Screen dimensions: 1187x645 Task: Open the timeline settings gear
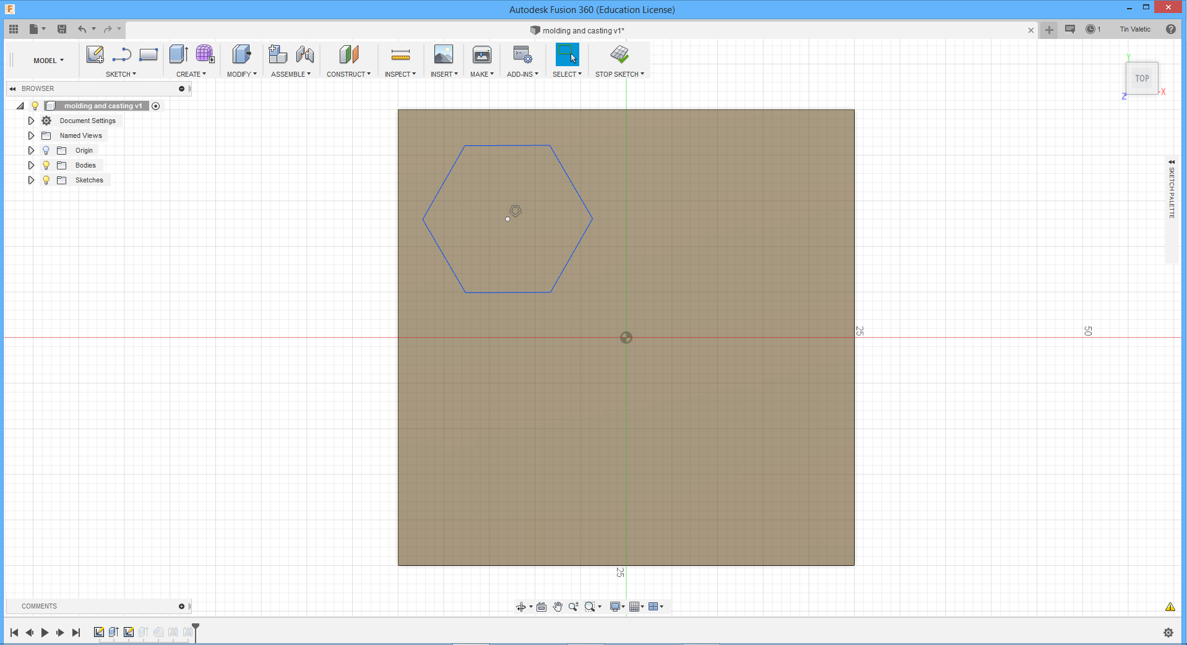click(x=1168, y=633)
